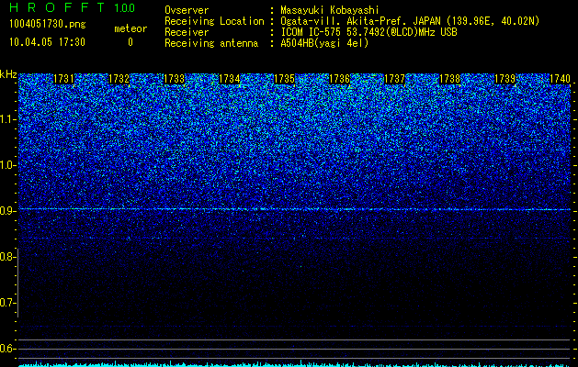578x367 pixels.
Task: Click the 0.9 frequency axis label
Action: (x=7, y=211)
